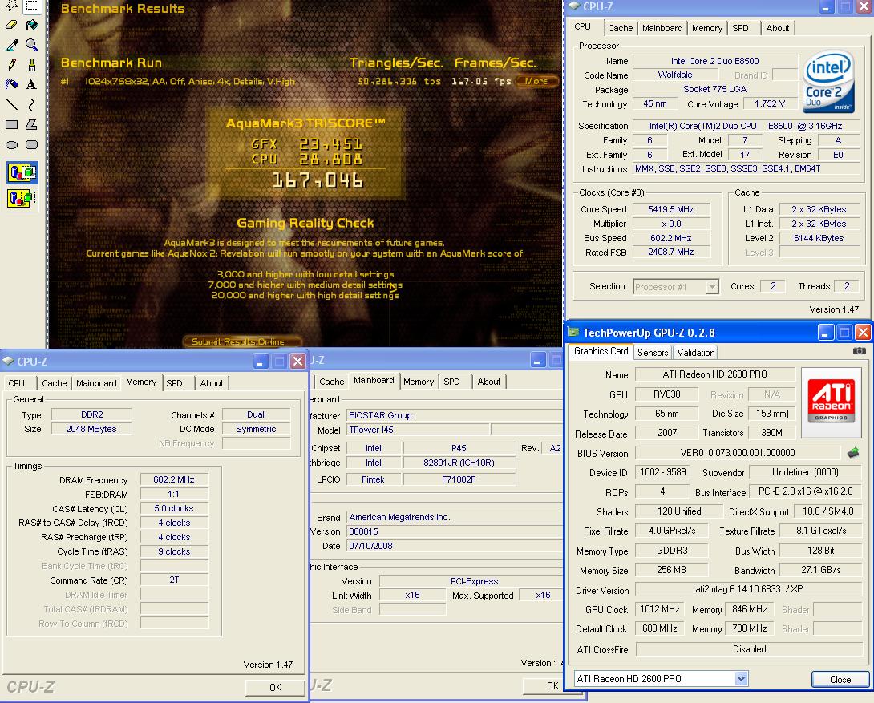Select the Ellipse shape tool
The width and height of the screenshot is (874, 703).
tap(12, 145)
